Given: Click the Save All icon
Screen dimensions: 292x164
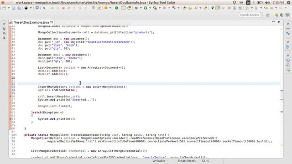Looking at the screenshot, I should (19, 8).
